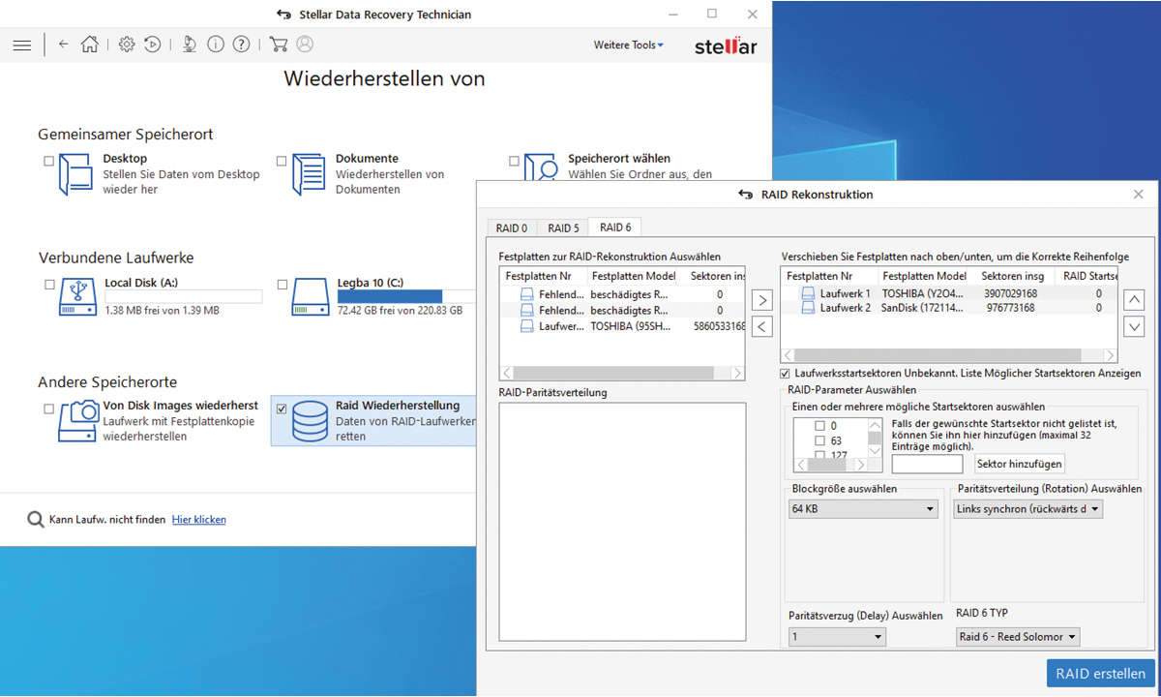Open the Blockgröße 64 KB dropdown
The image size is (1161, 697).
point(864,508)
